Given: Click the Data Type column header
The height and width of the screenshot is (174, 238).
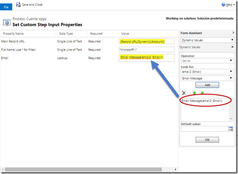Looking at the screenshot, I should [x=66, y=34].
